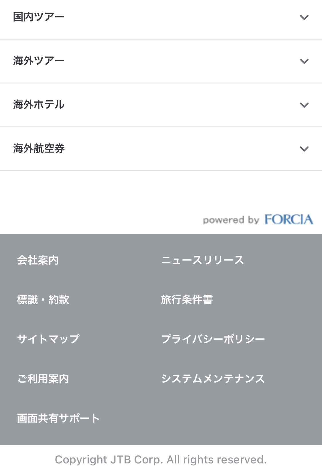The height and width of the screenshot is (468, 322).
Task: Click the 海外ツアー accordion label
Action: point(39,61)
